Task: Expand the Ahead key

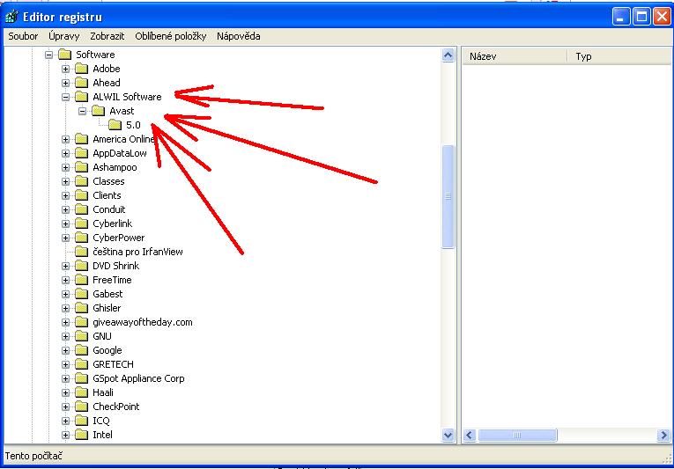Action: (x=65, y=83)
